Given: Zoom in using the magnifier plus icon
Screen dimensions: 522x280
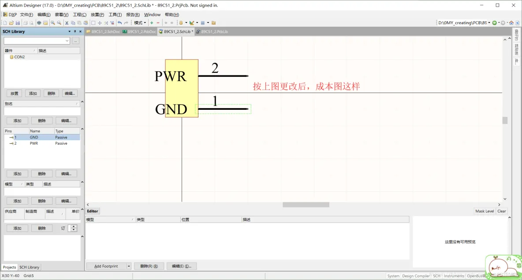Looking at the screenshot, I should click(x=53, y=23).
